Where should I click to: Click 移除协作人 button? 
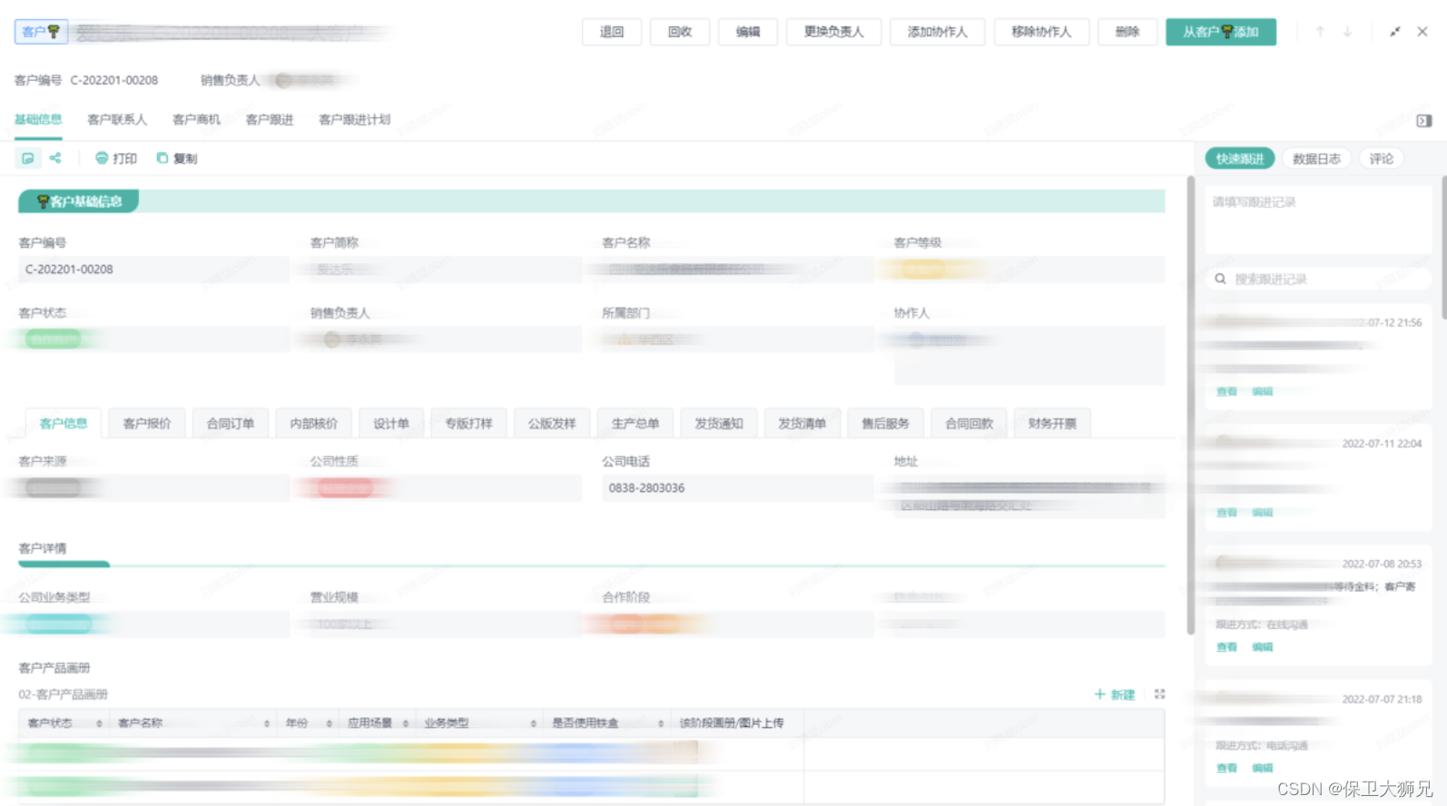click(x=1041, y=32)
